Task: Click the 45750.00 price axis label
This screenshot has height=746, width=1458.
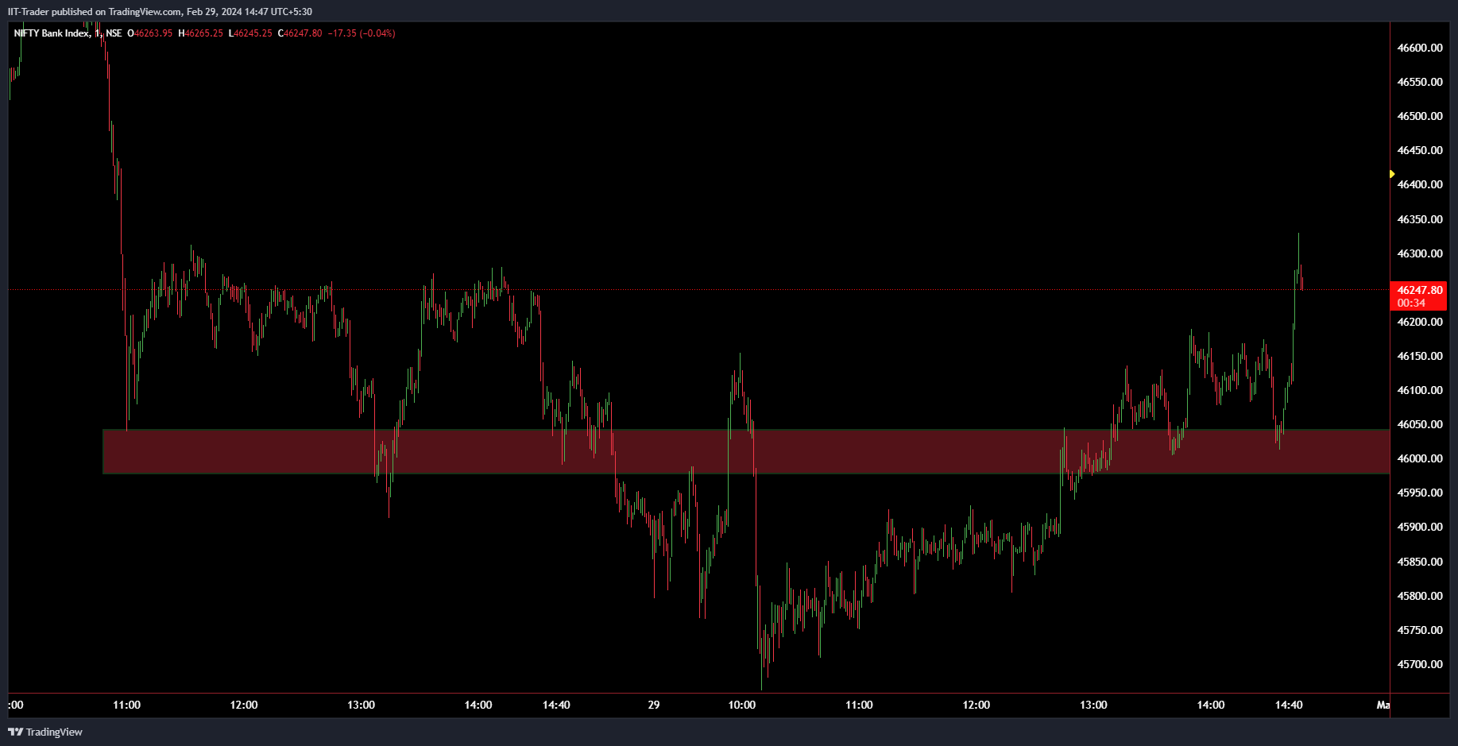Action: pos(1419,630)
